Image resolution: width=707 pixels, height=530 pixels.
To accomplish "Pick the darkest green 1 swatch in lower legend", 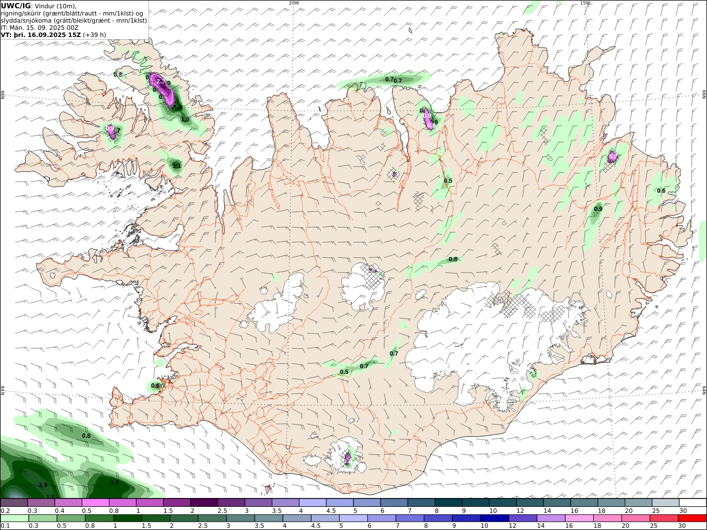I will pyautogui.click(x=127, y=518).
